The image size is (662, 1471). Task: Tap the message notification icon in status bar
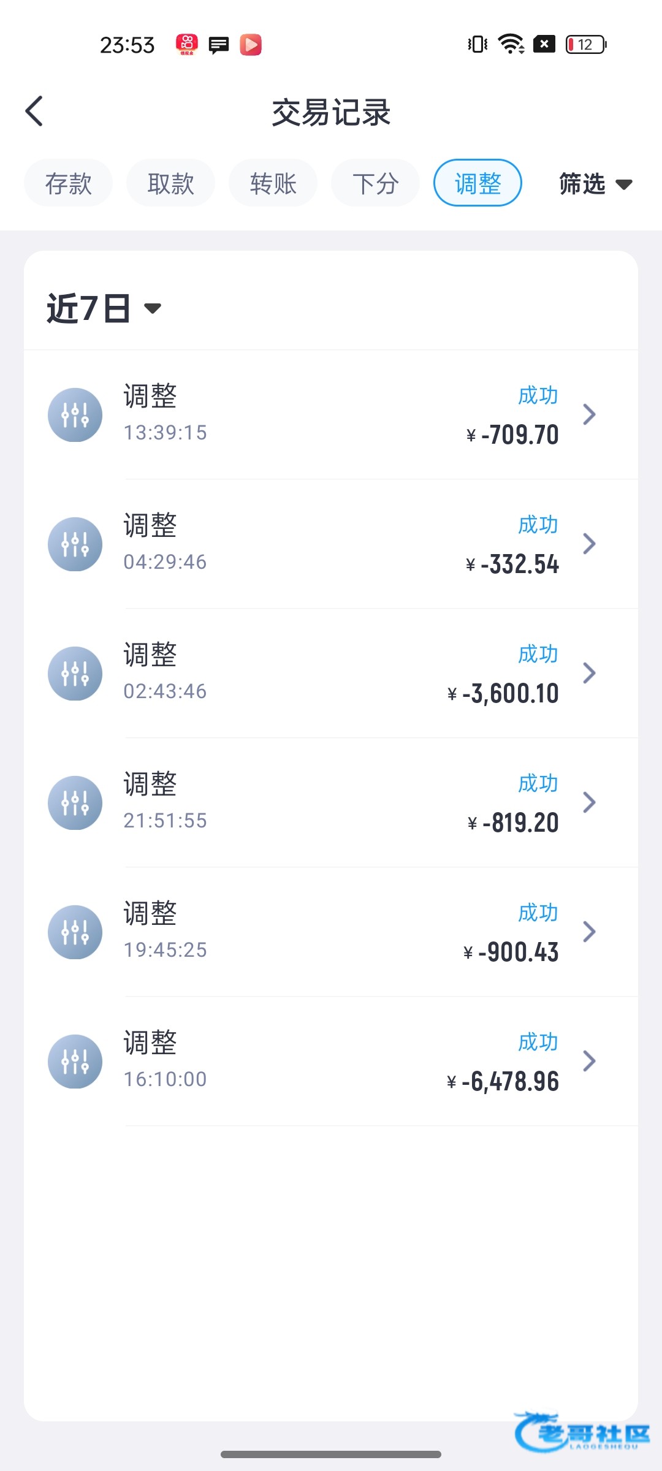click(218, 45)
